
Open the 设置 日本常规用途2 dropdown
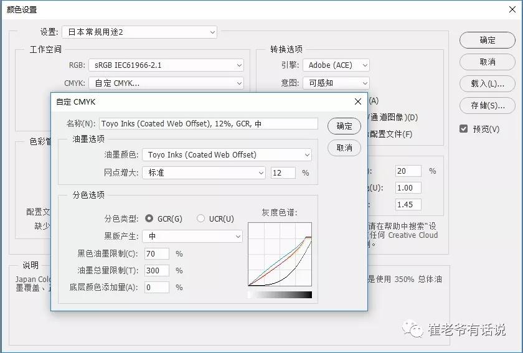point(139,32)
